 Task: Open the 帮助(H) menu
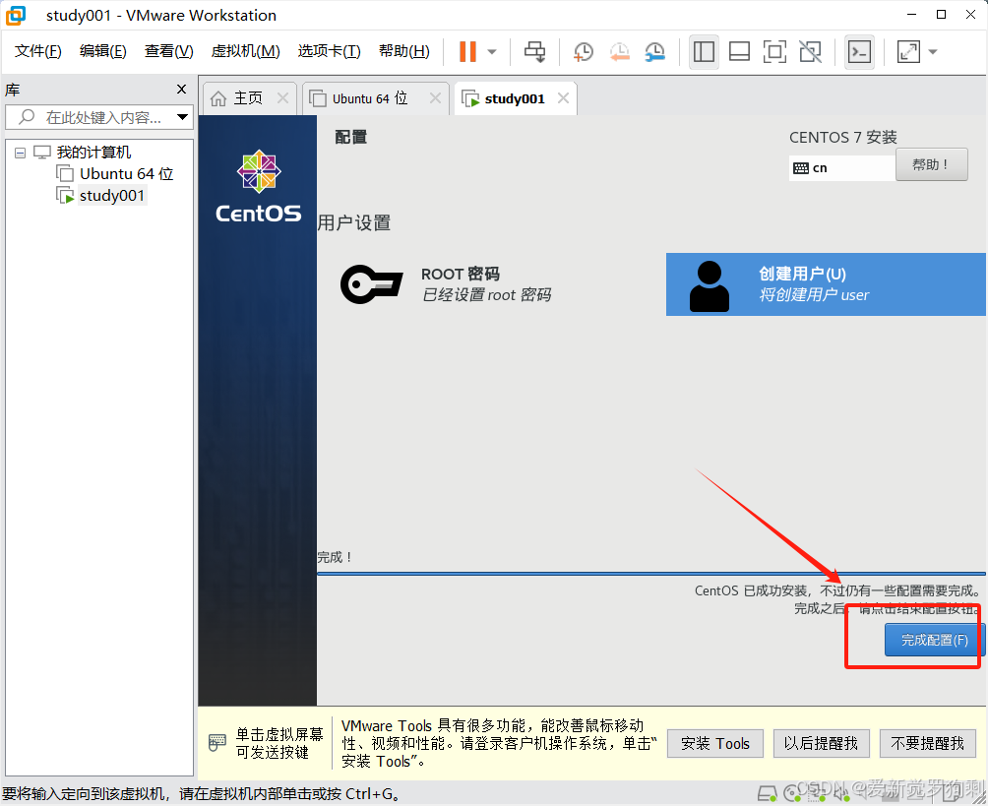pos(403,51)
